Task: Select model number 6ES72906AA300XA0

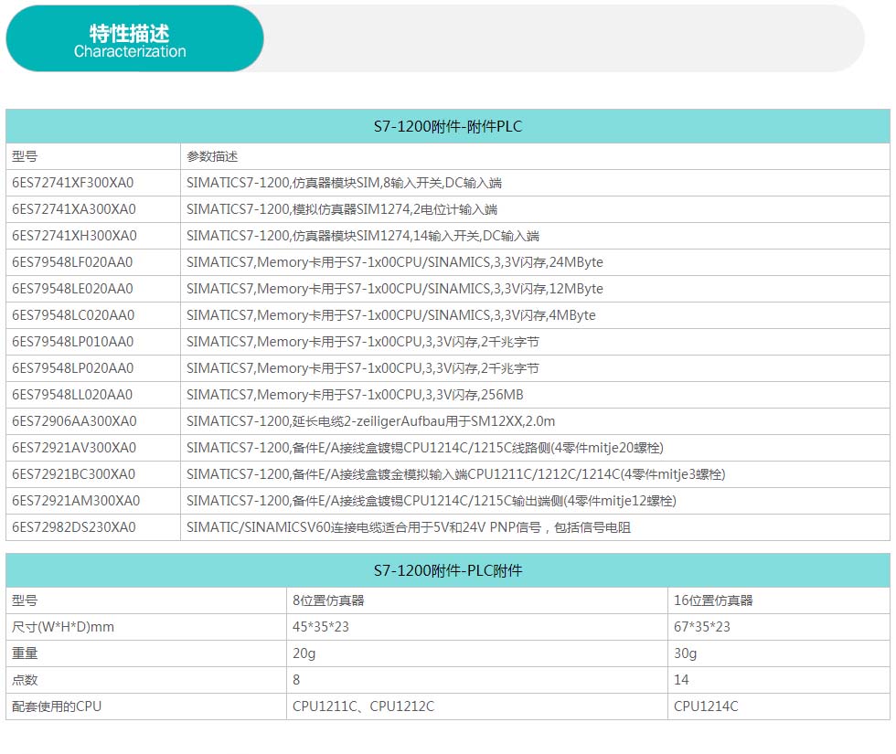Action: tap(74, 421)
